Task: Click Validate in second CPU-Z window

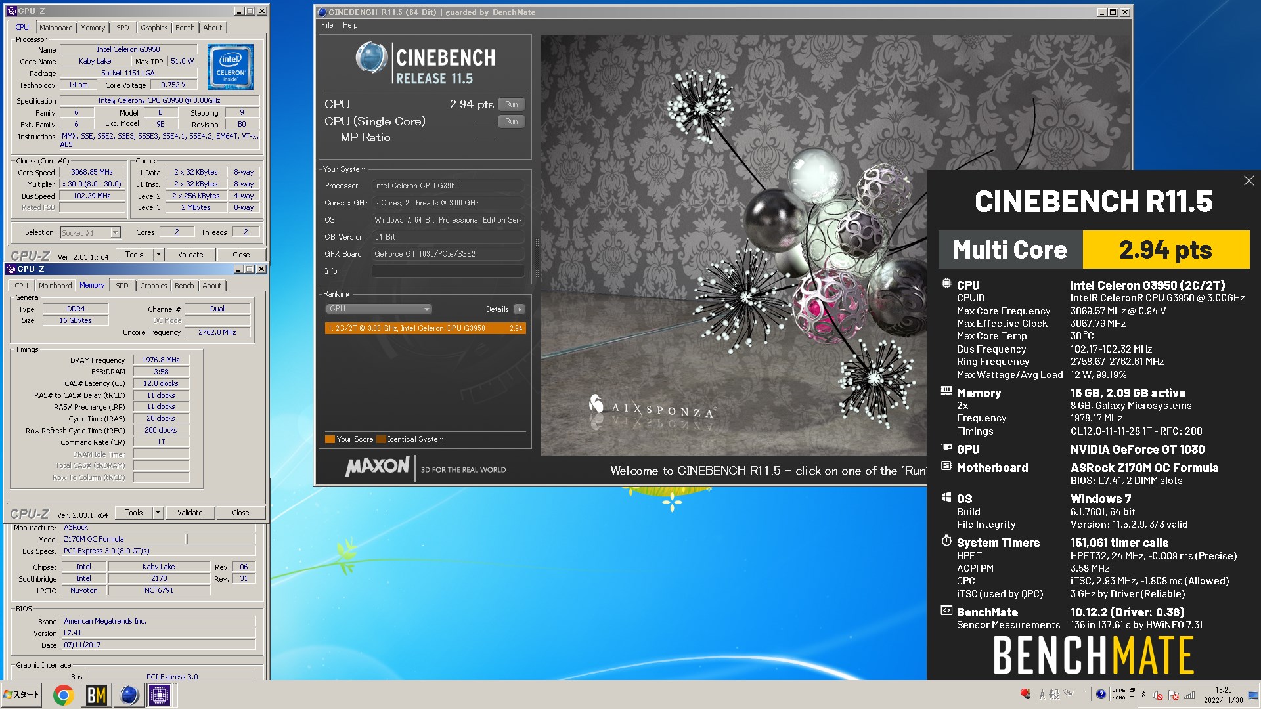Action: coord(190,513)
